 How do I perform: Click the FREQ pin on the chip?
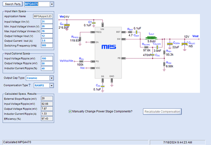coord(93,32)
